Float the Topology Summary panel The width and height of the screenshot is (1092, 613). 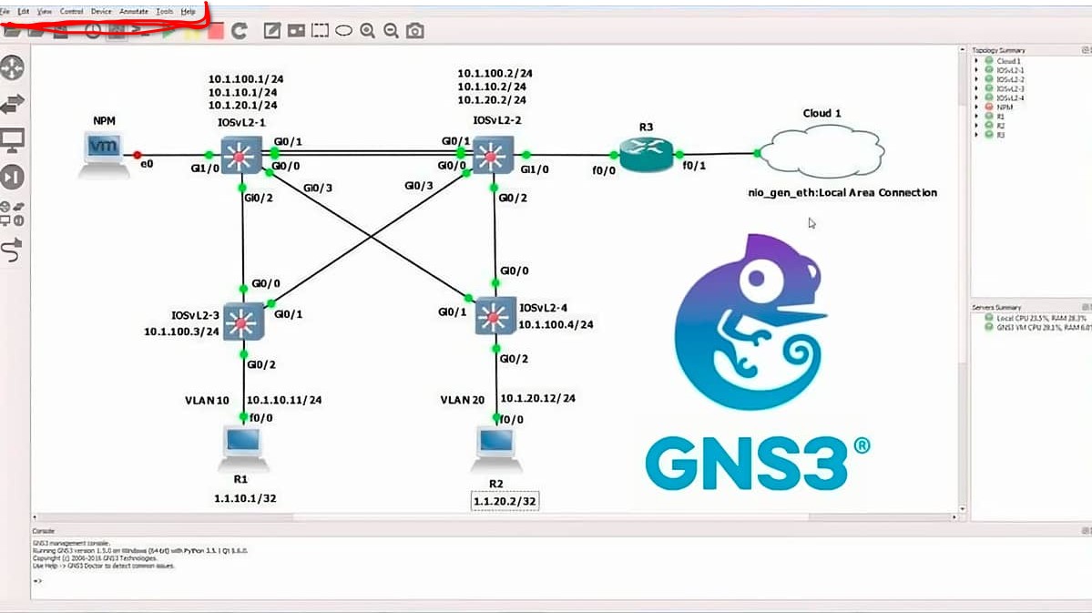[1085, 50]
